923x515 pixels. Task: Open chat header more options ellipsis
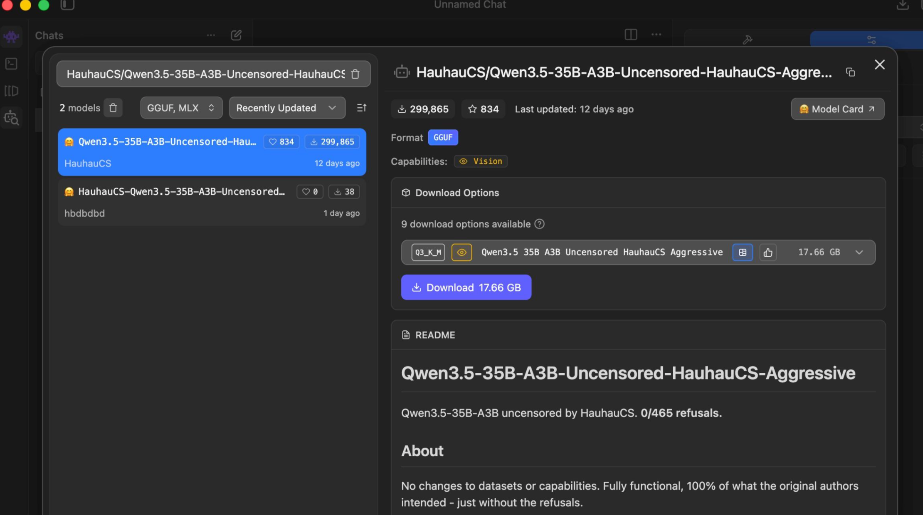point(656,35)
